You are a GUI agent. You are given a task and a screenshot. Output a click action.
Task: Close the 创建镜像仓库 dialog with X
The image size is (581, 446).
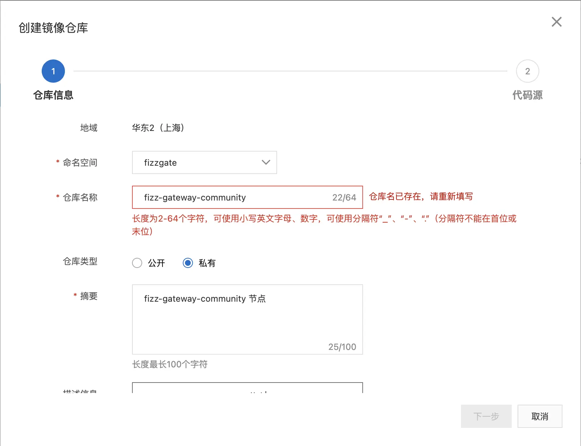pos(556,22)
